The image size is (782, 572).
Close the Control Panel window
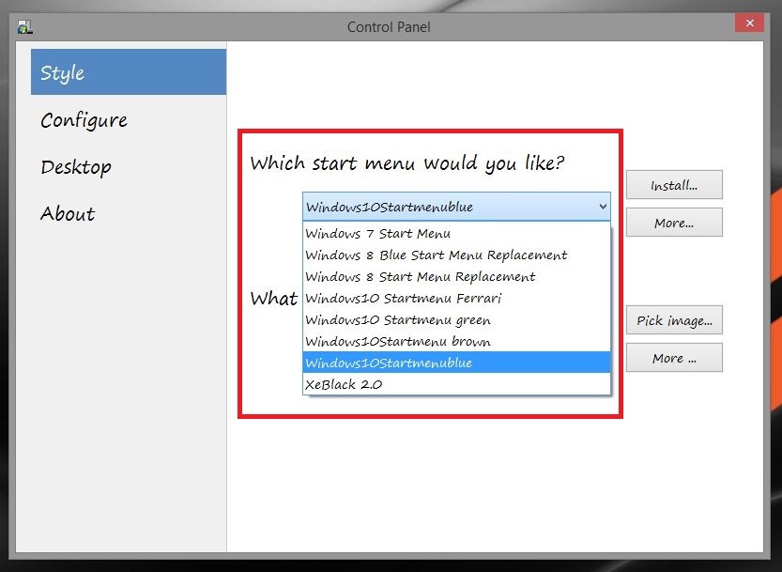pos(749,23)
